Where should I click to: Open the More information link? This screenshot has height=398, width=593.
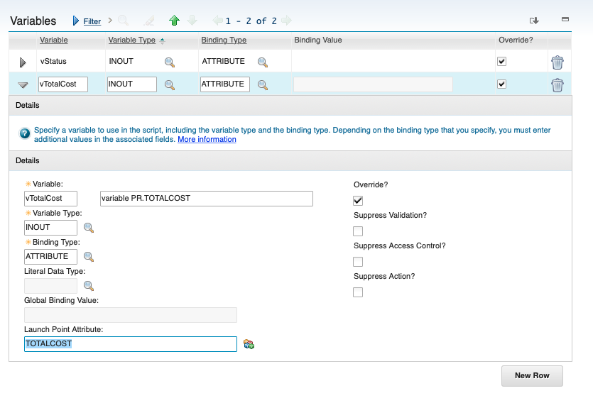click(207, 140)
